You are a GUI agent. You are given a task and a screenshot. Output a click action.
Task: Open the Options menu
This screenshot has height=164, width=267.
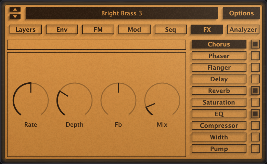click(x=241, y=13)
